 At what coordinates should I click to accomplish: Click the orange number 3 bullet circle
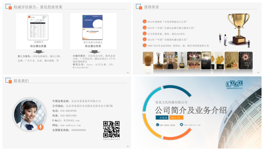pyautogui.click(x=144, y=34)
